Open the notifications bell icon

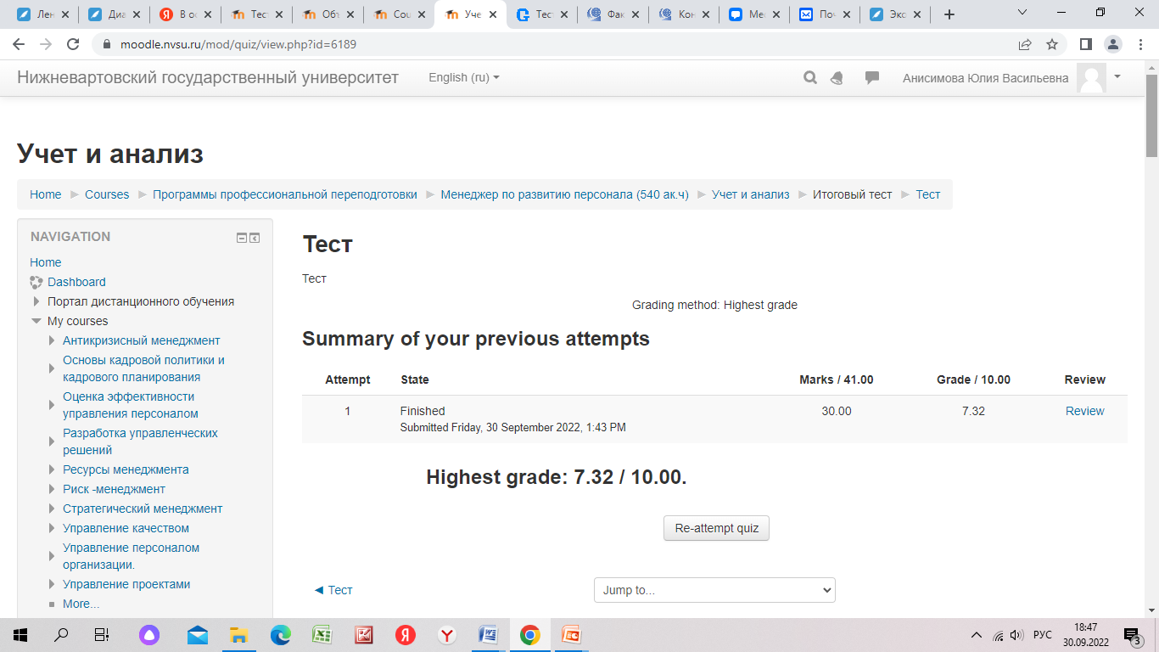click(x=837, y=78)
